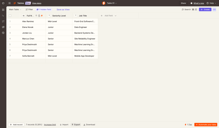Click the empty new row's Full Name cell
The image size is (219, 128).
33,61
